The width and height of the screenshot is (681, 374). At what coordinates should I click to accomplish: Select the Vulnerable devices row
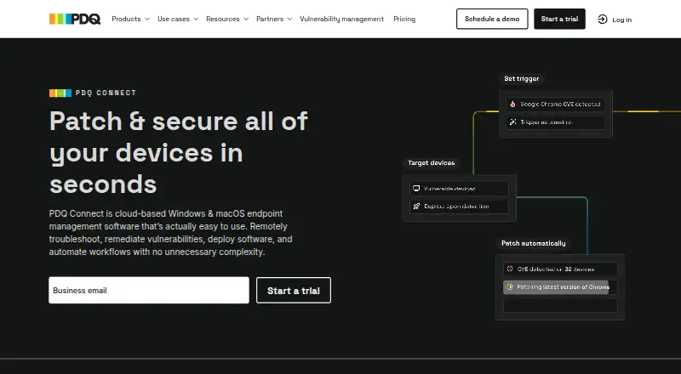459,189
